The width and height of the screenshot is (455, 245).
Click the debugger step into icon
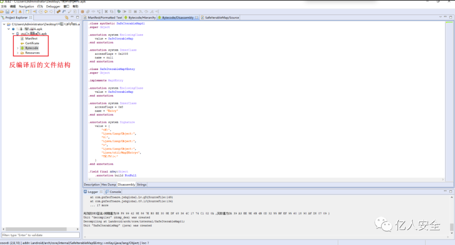click(141, 12)
